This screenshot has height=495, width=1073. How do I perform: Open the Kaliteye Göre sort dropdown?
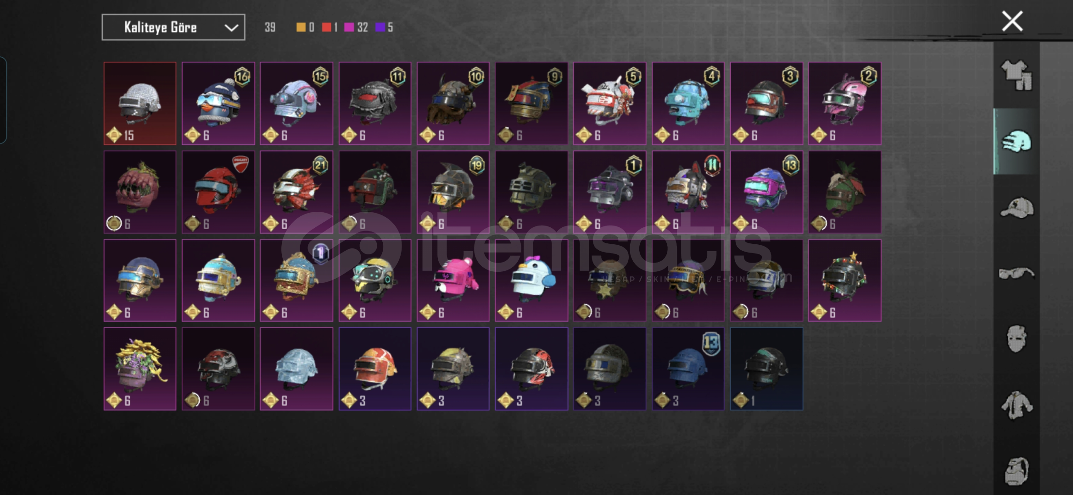click(173, 27)
